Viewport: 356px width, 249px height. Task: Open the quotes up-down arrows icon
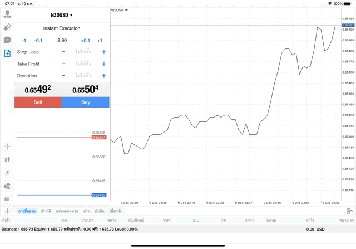coord(7,27)
